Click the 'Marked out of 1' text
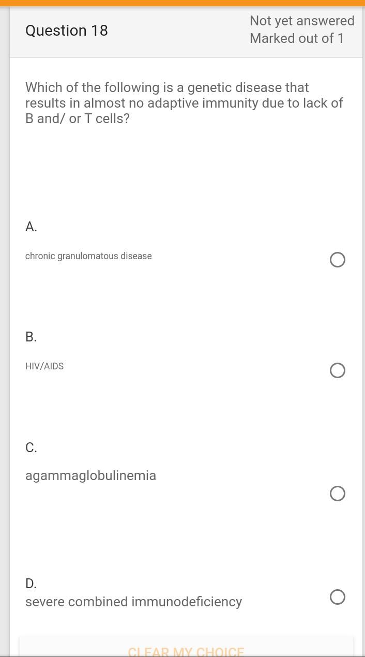 pyautogui.click(x=297, y=38)
